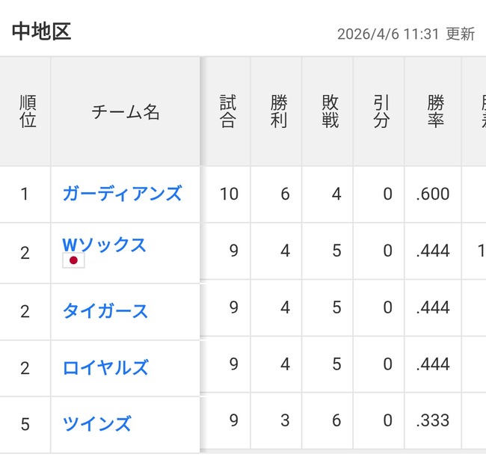Click the Japan flag icon under Wソックス

pyautogui.click(x=73, y=260)
